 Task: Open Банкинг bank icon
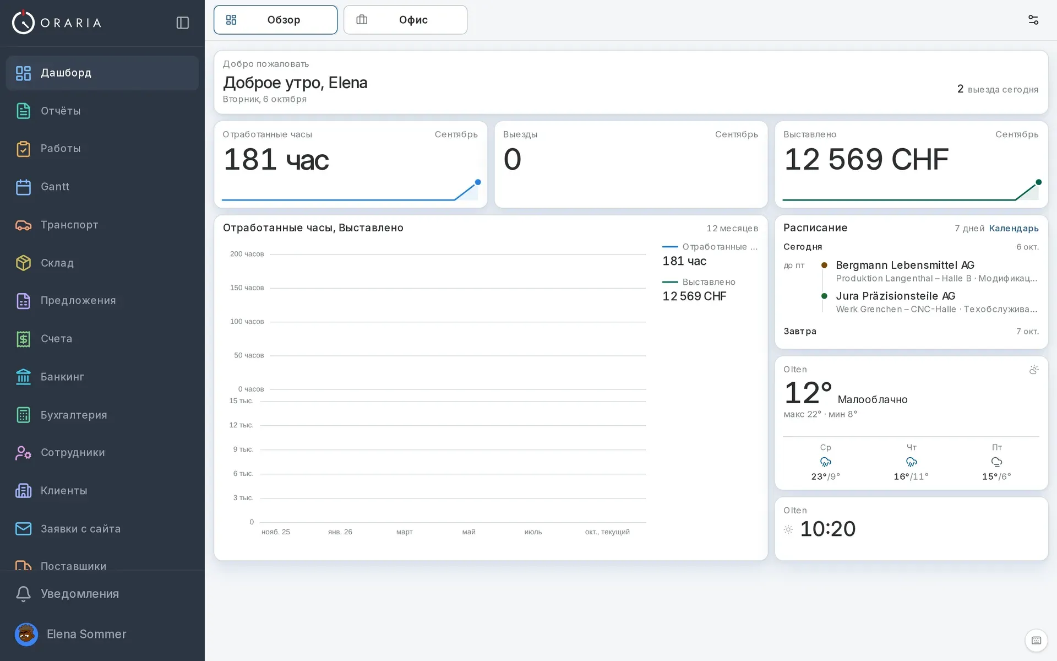pyautogui.click(x=23, y=377)
